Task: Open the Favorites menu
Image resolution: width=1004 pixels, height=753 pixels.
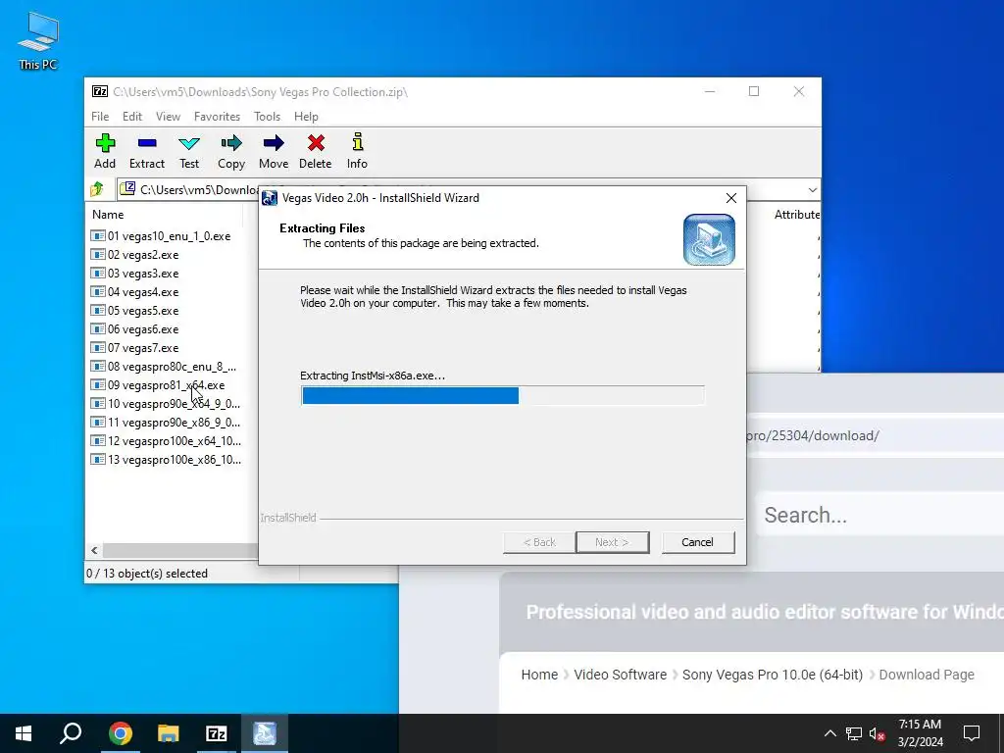Action: (x=217, y=117)
